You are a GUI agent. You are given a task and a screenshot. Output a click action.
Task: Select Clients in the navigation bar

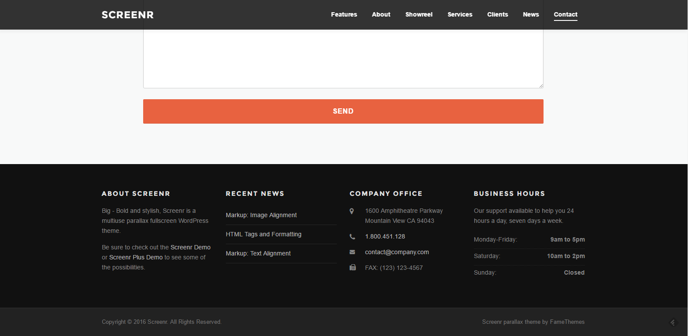(497, 14)
